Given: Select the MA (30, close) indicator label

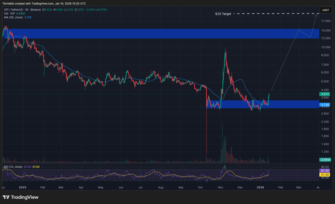Looking at the screenshot, I should point(13,17).
